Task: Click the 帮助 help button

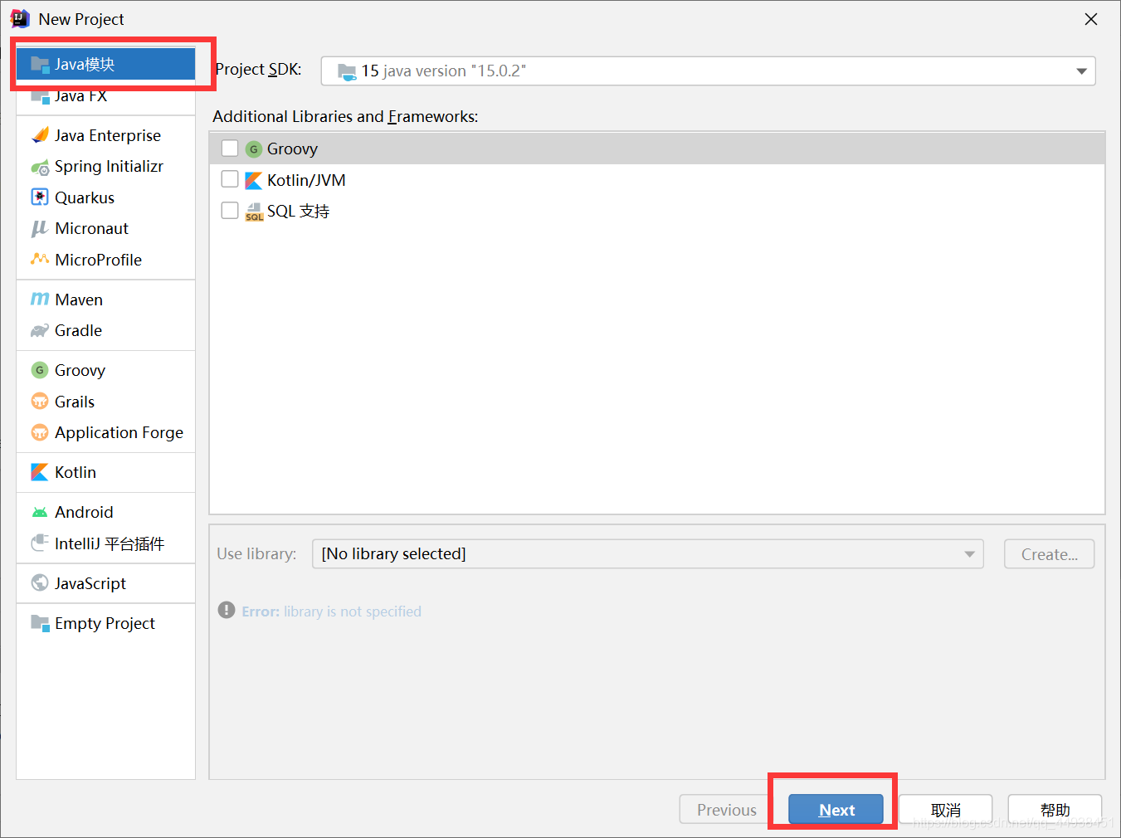Action: tap(1055, 810)
